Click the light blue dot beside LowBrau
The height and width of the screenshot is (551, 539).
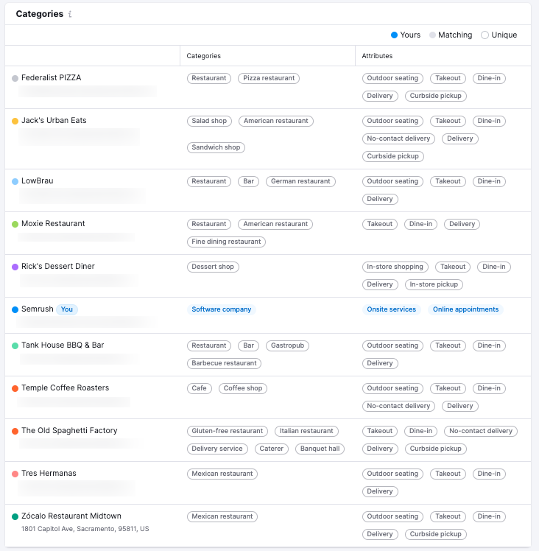(15, 181)
